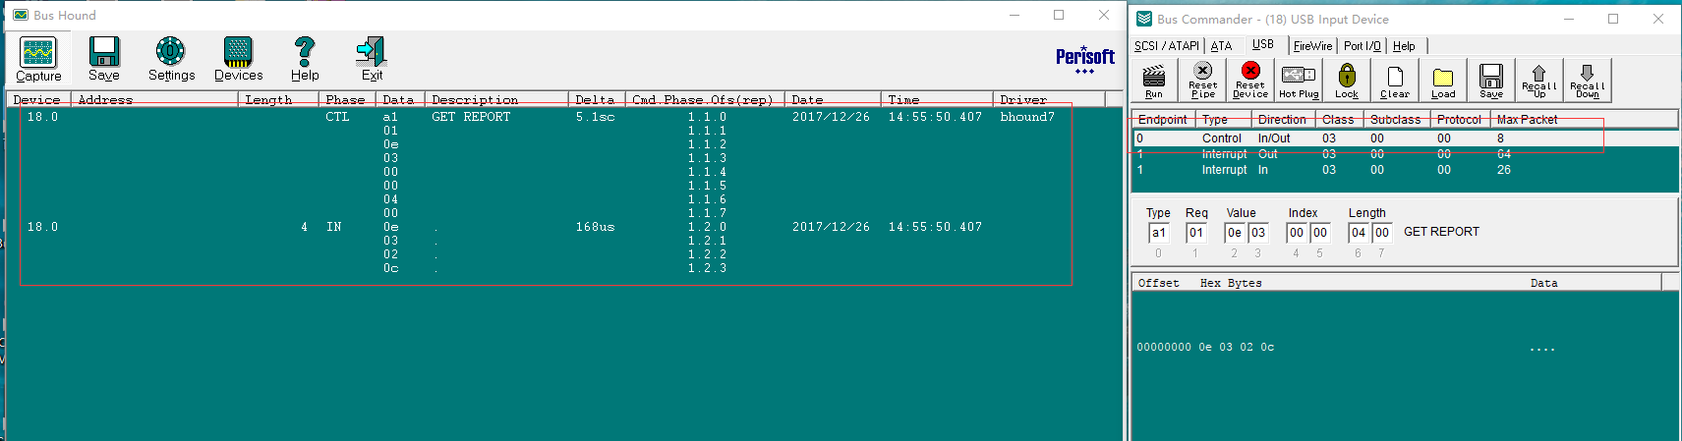This screenshot has width=1682, height=441.
Task: Click the Delta column header
Action: (597, 99)
